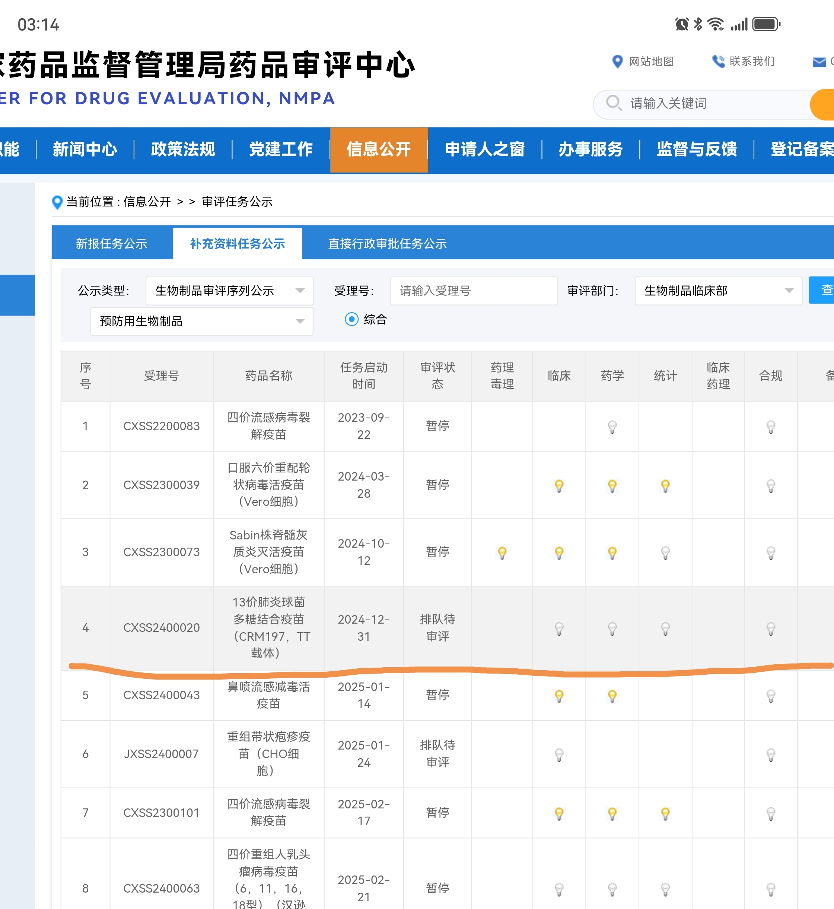Viewport: 834px width, 909px height.
Task: Click 合规 bulb icon for CXSS2200083
Action: 771,427
